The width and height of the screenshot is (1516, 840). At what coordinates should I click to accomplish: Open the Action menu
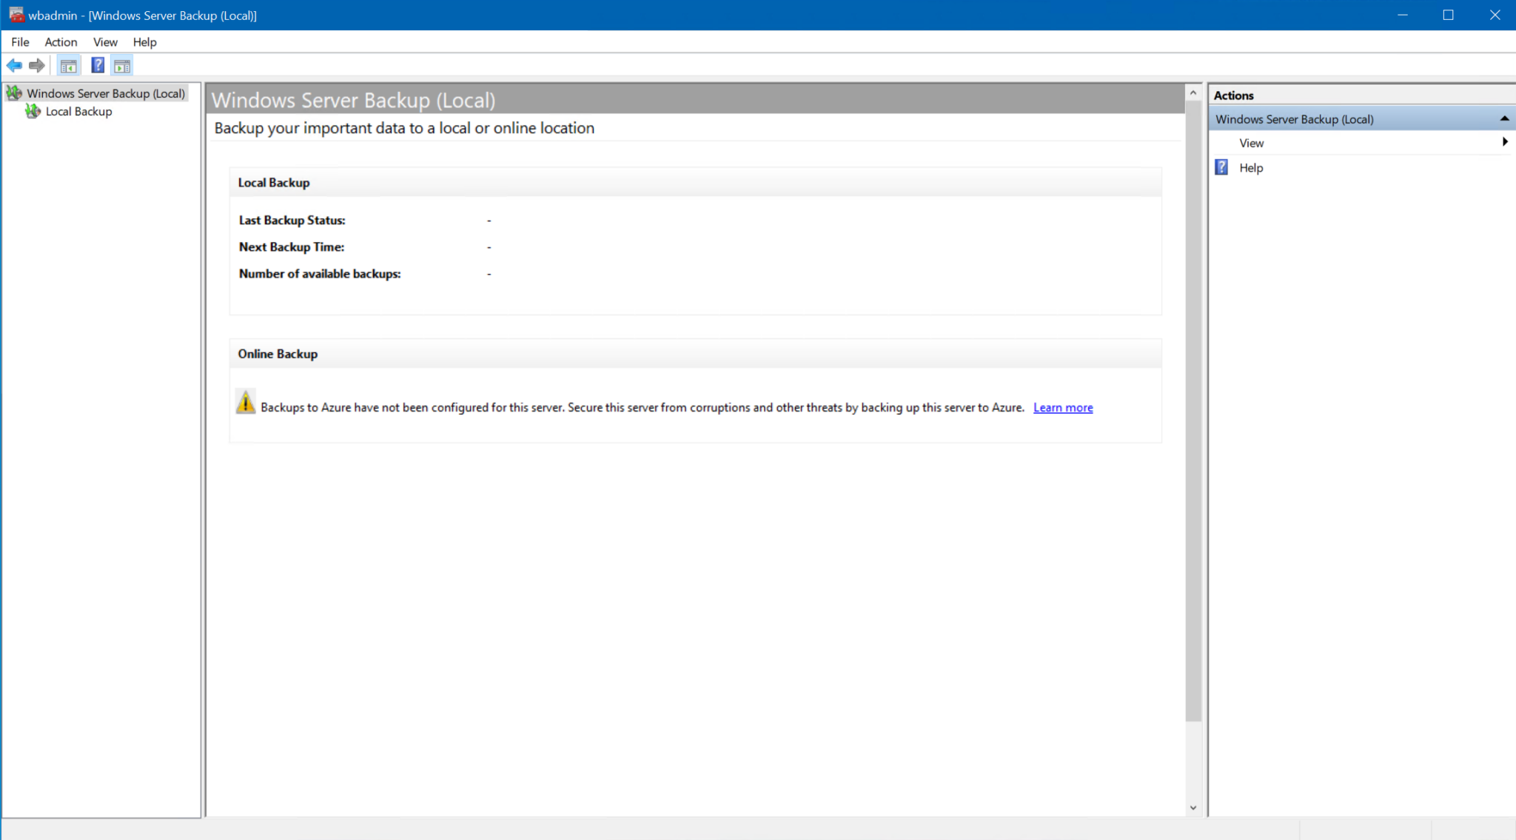click(61, 42)
